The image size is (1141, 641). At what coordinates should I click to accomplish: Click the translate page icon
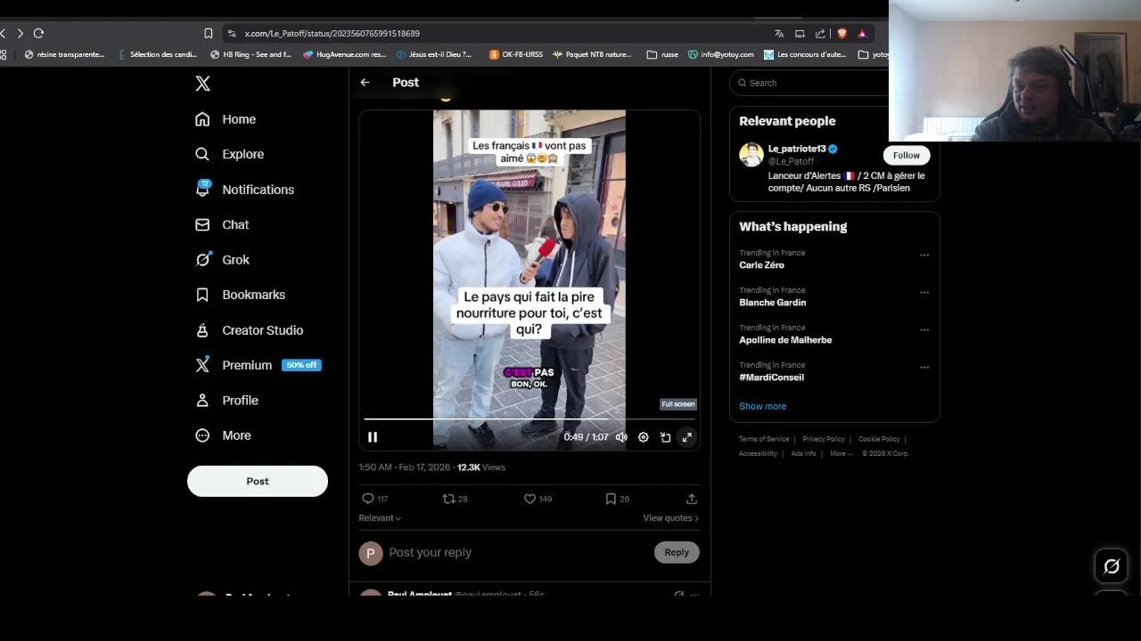pos(778,34)
